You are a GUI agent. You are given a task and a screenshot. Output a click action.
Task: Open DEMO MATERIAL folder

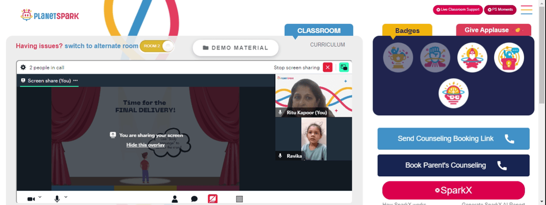(235, 48)
